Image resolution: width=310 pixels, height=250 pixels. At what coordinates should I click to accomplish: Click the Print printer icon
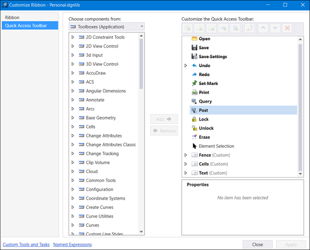coord(194,92)
